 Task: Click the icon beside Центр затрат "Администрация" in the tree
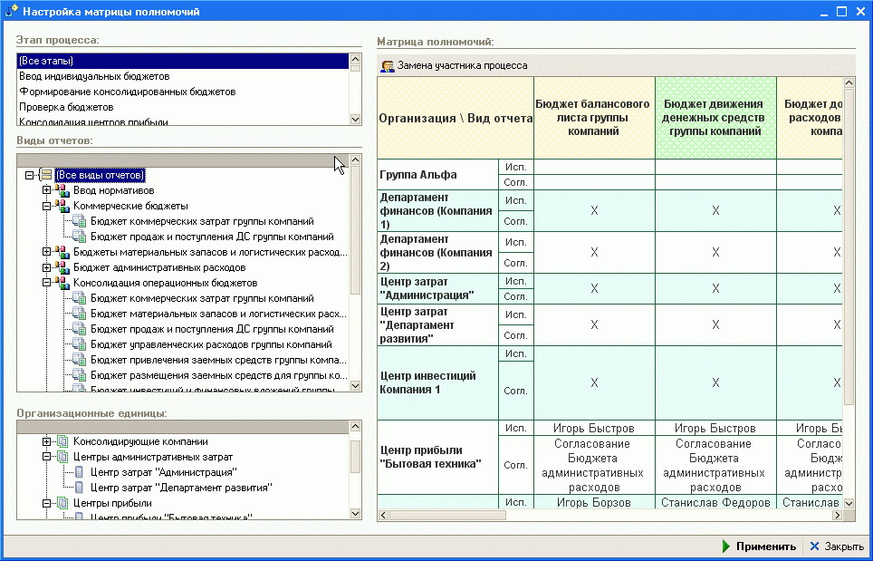[x=79, y=472]
